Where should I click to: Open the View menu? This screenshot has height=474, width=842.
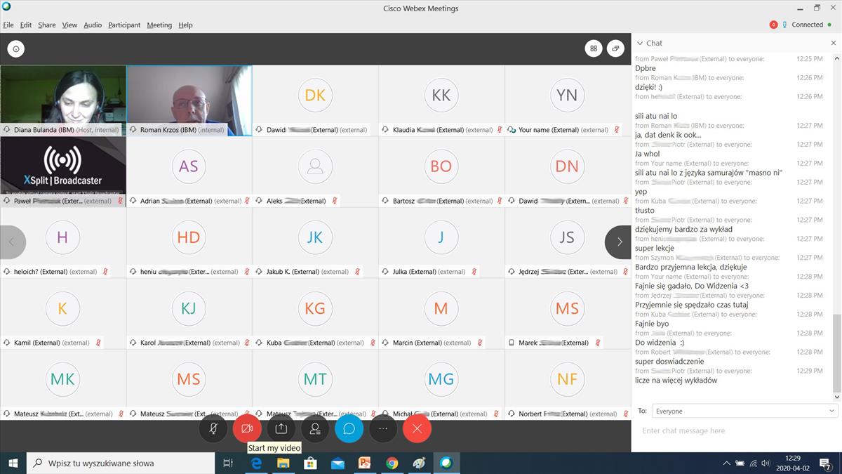[69, 25]
